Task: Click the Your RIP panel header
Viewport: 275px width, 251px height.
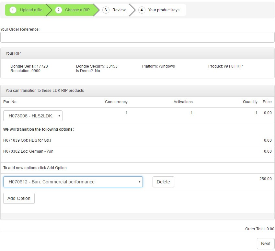Action: 137,53
